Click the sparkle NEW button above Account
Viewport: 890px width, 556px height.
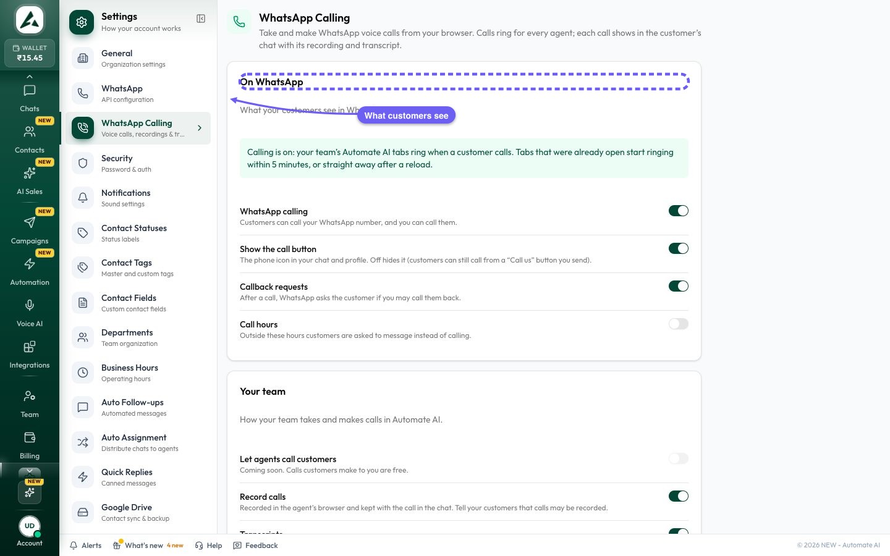tap(30, 492)
